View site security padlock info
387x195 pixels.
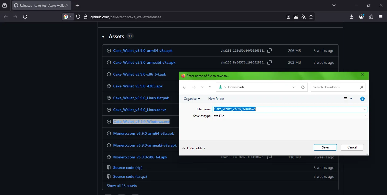[x=86, y=17]
